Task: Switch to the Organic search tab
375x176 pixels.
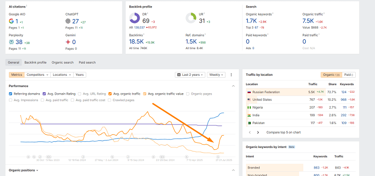Action: point(63,63)
